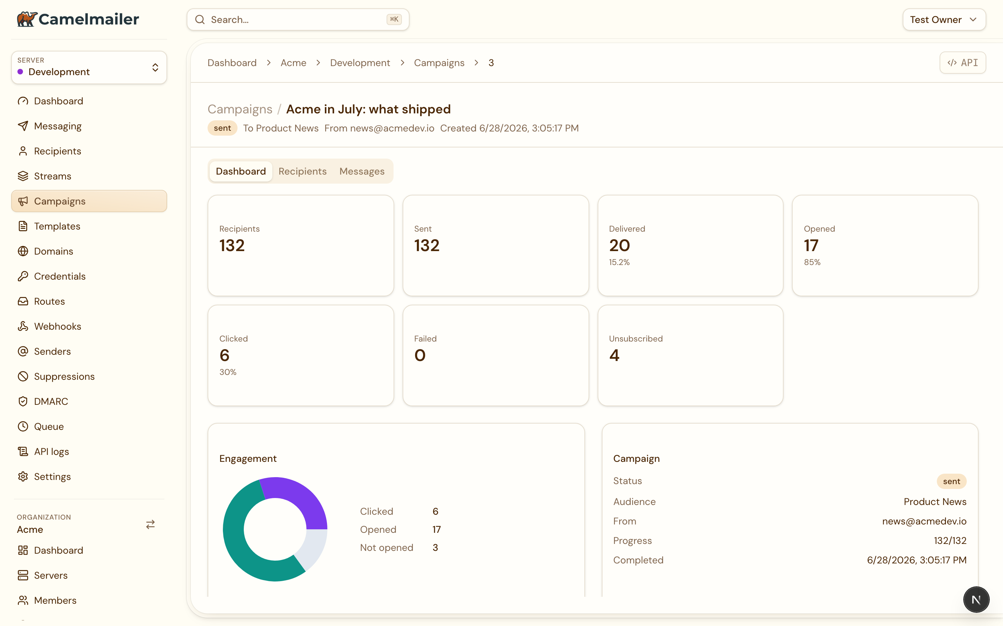Click the API button
Image resolution: width=1003 pixels, height=626 pixels.
[x=962, y=63]
